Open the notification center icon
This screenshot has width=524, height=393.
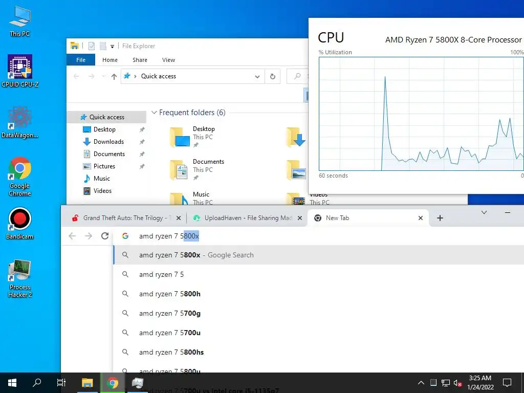(x=507, y=383)
